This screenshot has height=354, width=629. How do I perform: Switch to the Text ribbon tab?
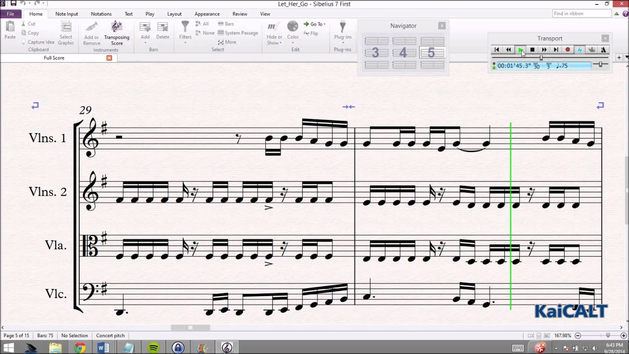[129, 14]
